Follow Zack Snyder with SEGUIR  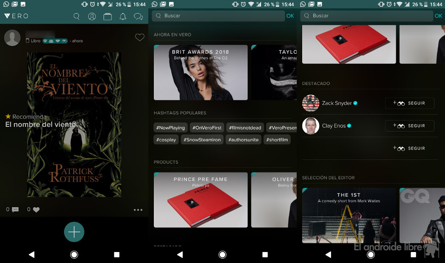(x=409, y=103)
